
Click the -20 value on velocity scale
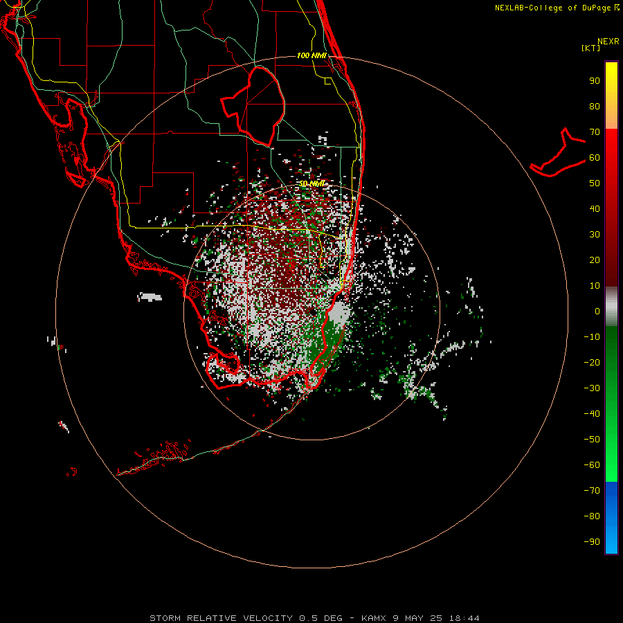point(592,363)
